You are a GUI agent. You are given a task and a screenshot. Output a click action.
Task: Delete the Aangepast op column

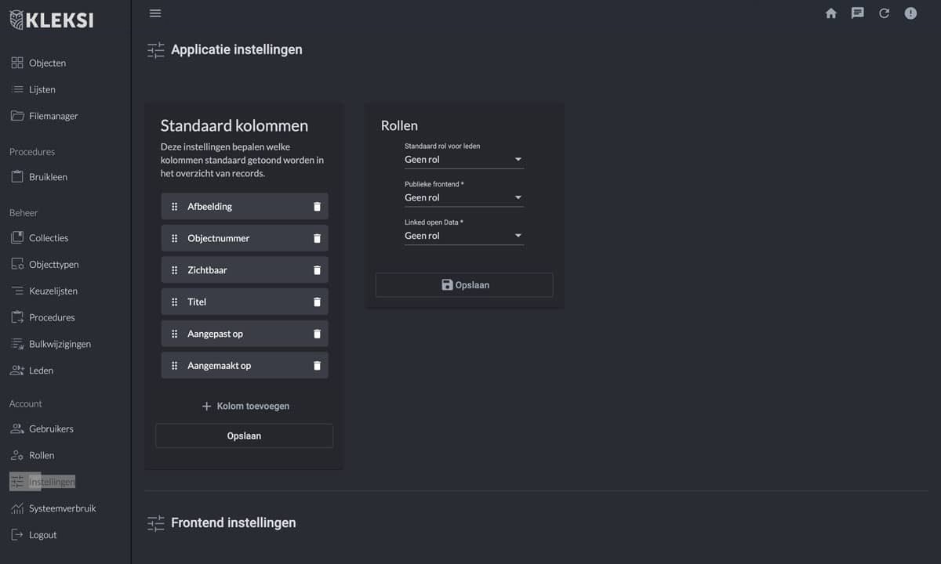pyautogui.click(x=318, y=334)
